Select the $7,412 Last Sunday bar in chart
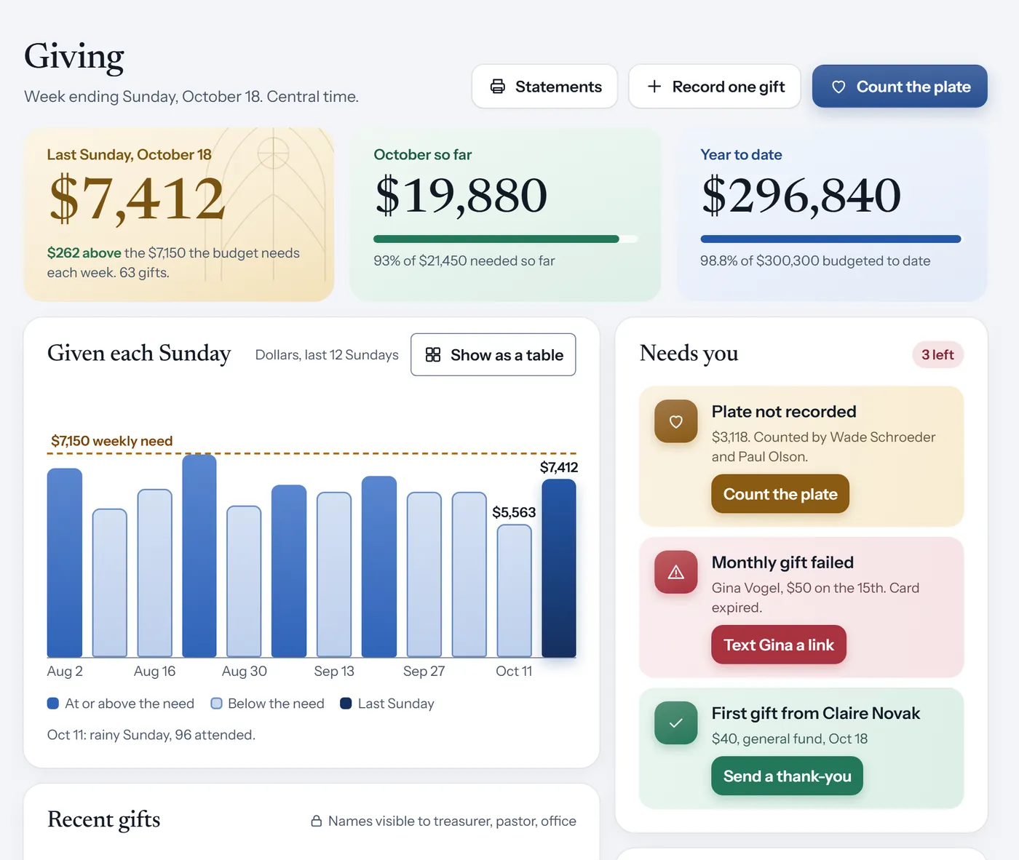Screen dimensions: 1019x860 (559, 568)
